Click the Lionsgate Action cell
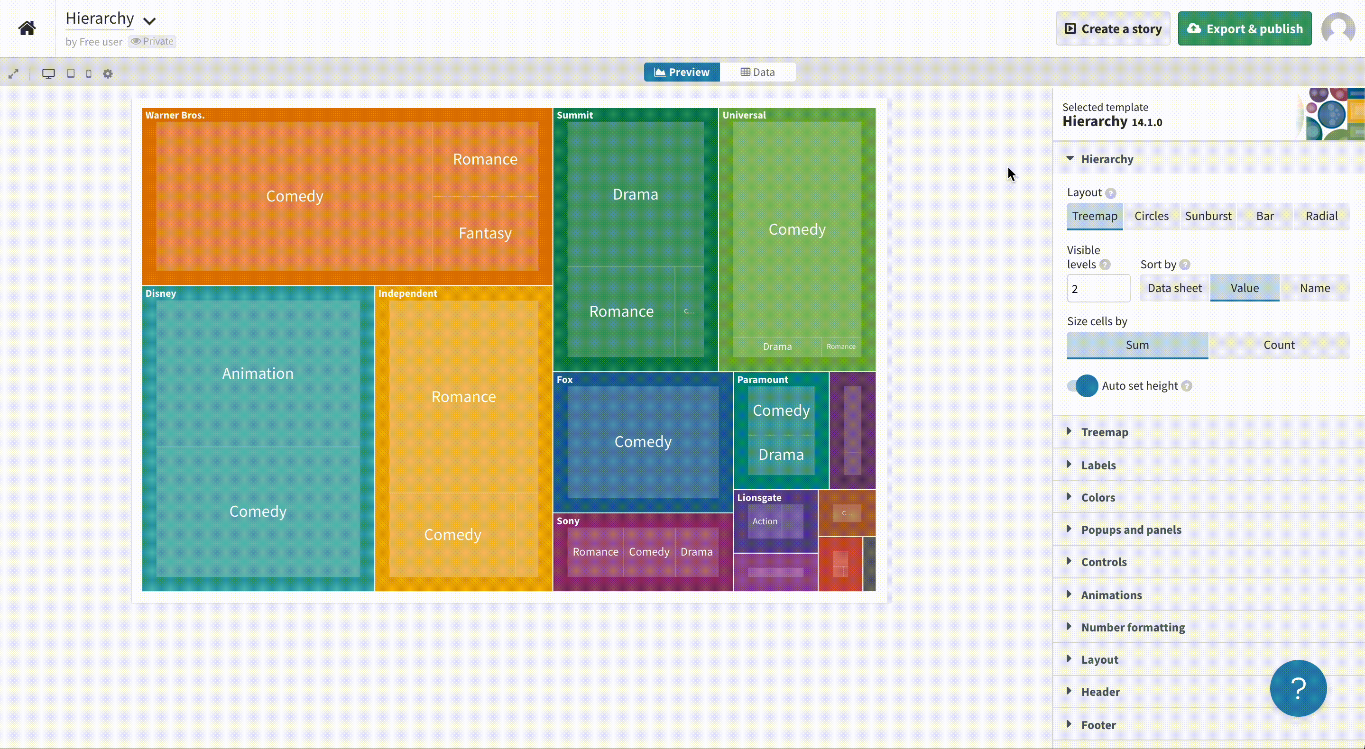Image resolution: width=1365 pixels, height=749 pixels. (765, 522)
